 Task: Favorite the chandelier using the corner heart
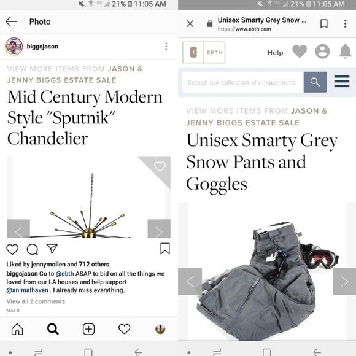160,166
